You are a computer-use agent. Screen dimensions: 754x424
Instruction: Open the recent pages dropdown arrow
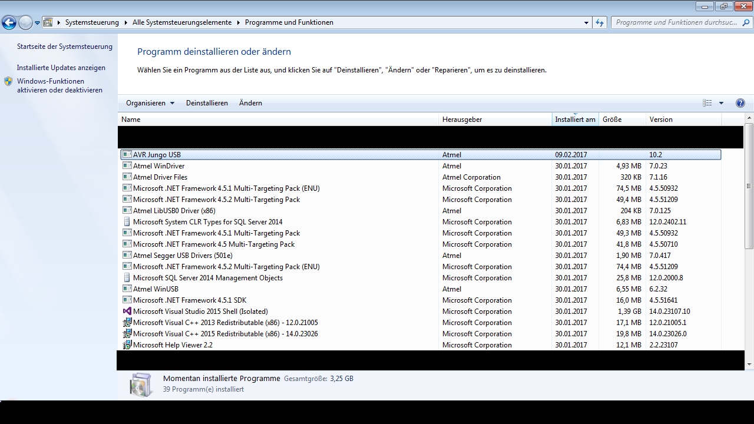[37, 23]
